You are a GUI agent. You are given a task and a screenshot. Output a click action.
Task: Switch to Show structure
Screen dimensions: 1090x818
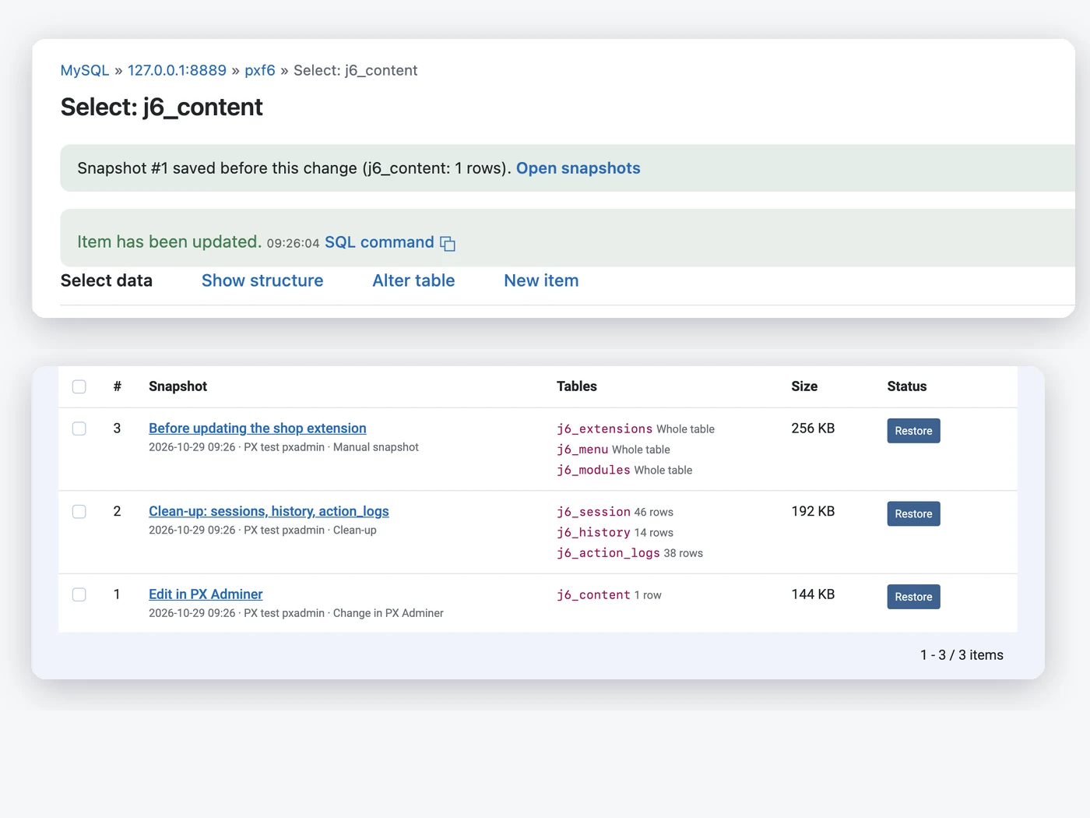pyautogui.click(x=262, y=280)
